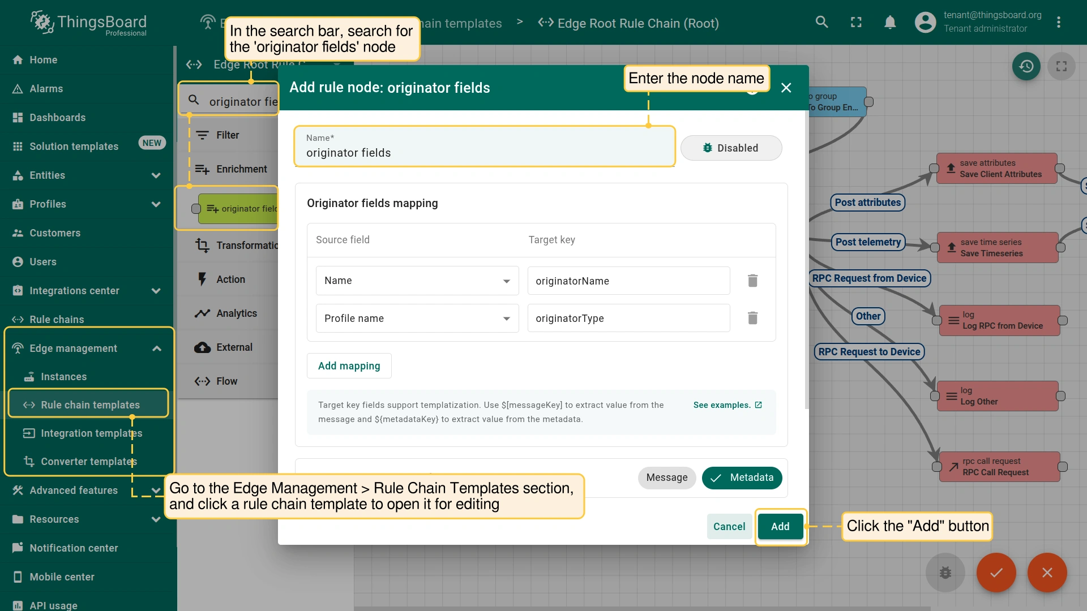This screenshot has height=611, width=1087.
Task: Click the Post telemetry link label
Action: (x=867, y=242)
